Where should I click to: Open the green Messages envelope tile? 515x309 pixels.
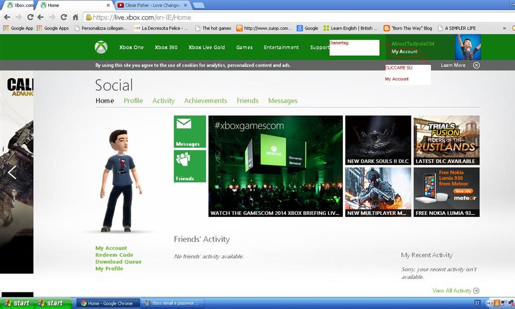tap(190, 131)
